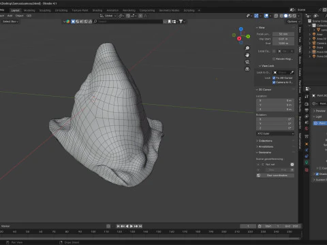This screenshot has height=245, width=327.
Task: Click the pan view hand icon
Action: pyautogui.click(x=247, y=55)
